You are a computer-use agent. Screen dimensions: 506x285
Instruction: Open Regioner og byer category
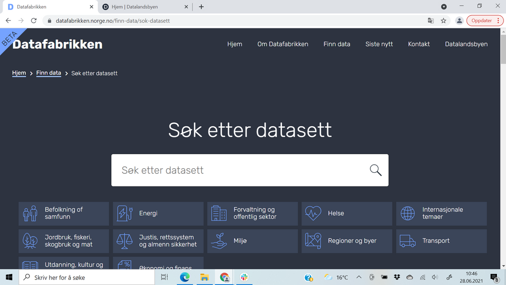pos(347,241)
